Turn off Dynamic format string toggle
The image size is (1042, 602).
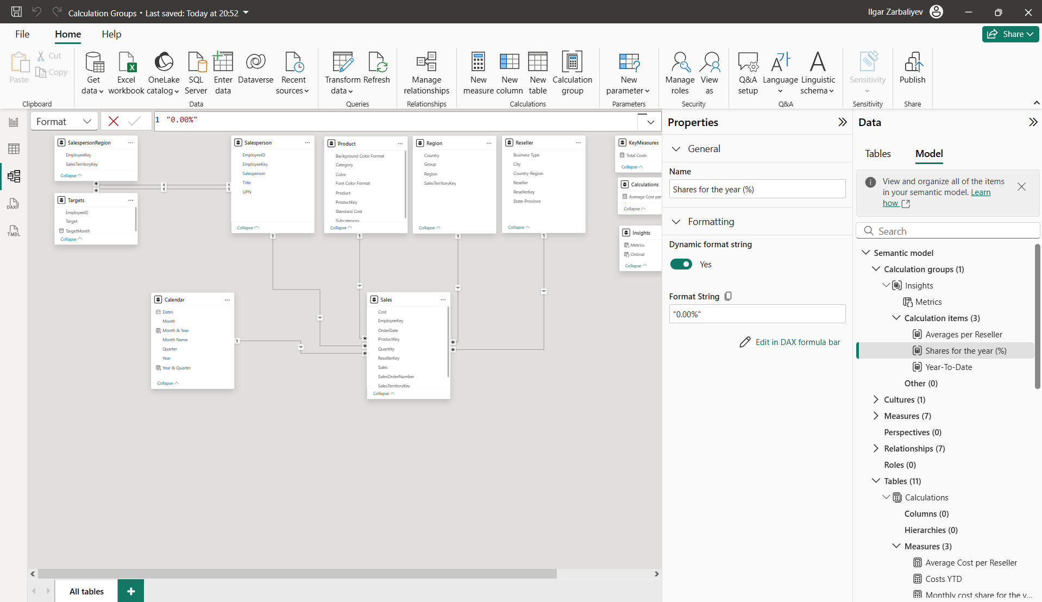(681, 265)
